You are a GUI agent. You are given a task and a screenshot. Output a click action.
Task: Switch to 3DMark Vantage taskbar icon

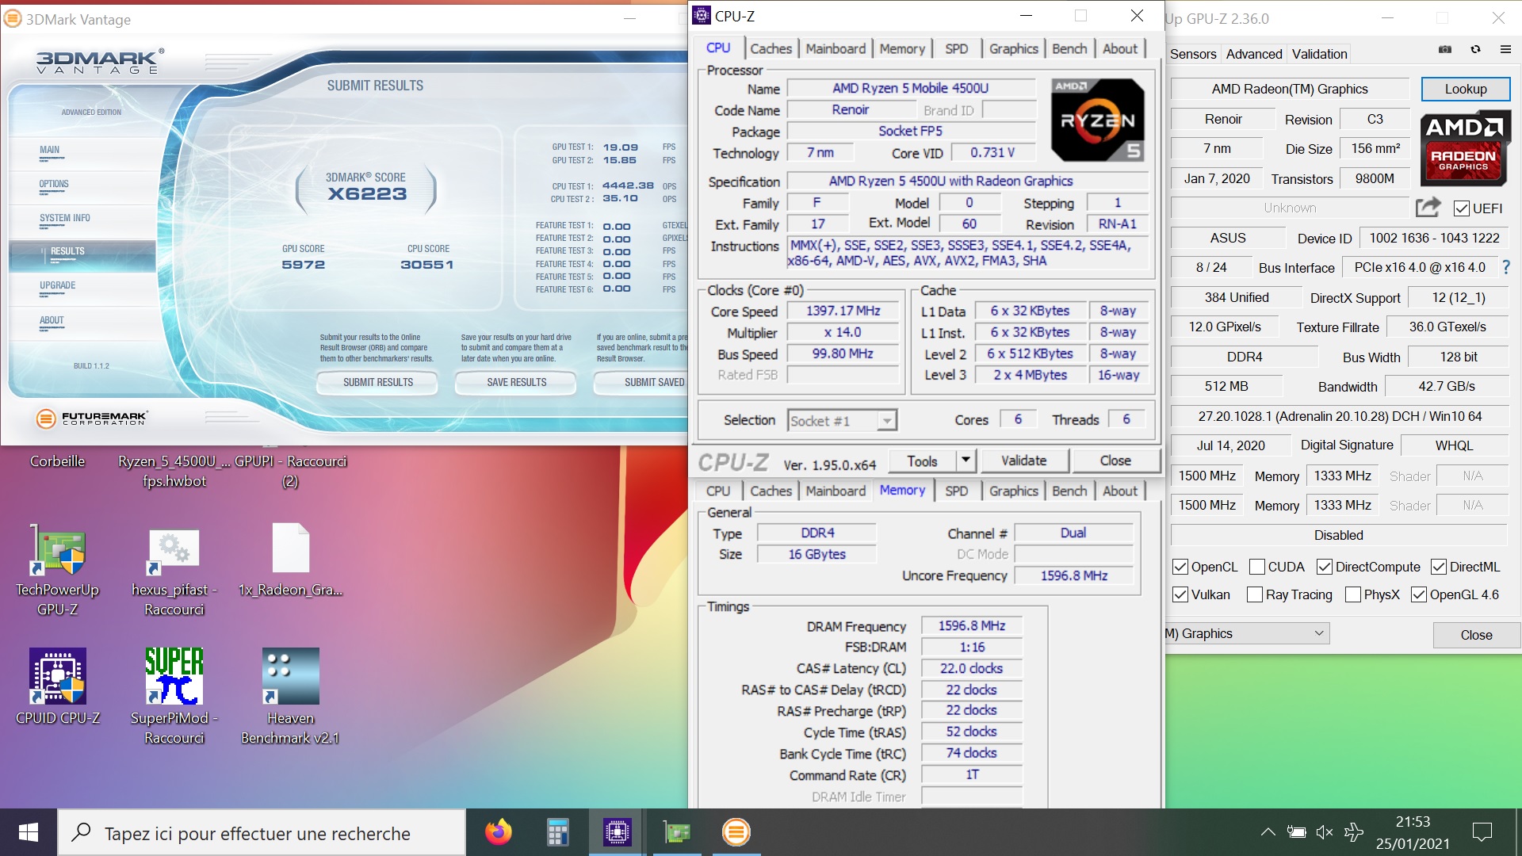pyautogui.click(x=736, y=832)
